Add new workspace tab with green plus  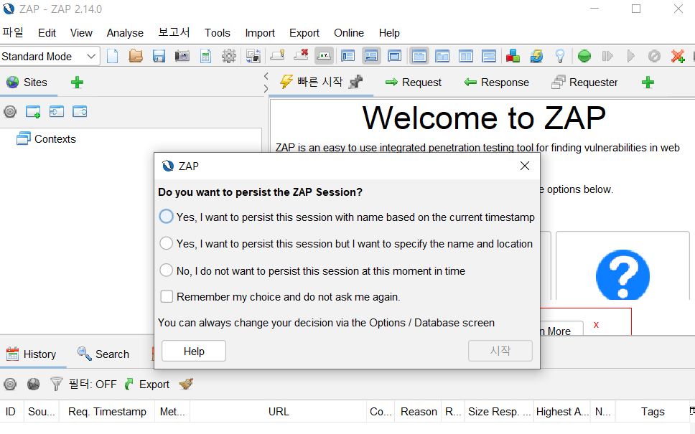point(648,82)
